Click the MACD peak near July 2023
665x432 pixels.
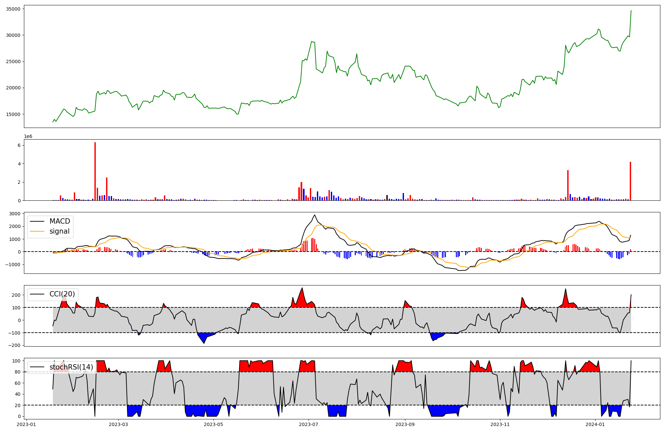click(x=315, y=215)
